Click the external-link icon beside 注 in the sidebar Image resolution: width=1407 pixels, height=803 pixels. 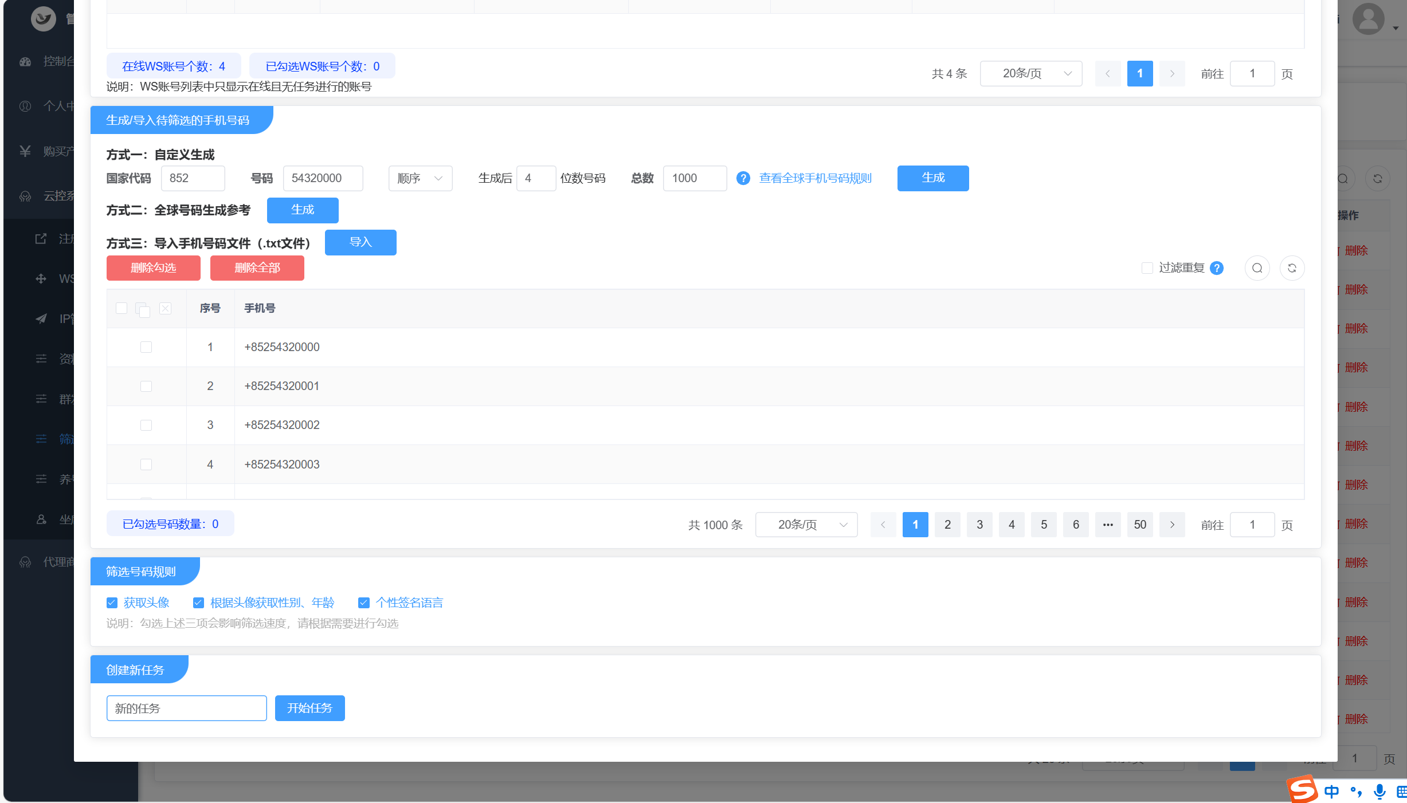pyautogui.click(x=41, y=238)
